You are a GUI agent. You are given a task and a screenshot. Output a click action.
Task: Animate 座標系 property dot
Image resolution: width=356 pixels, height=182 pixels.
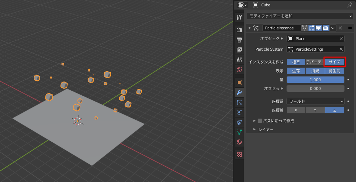pyautogui.click(x=348, y=101)
